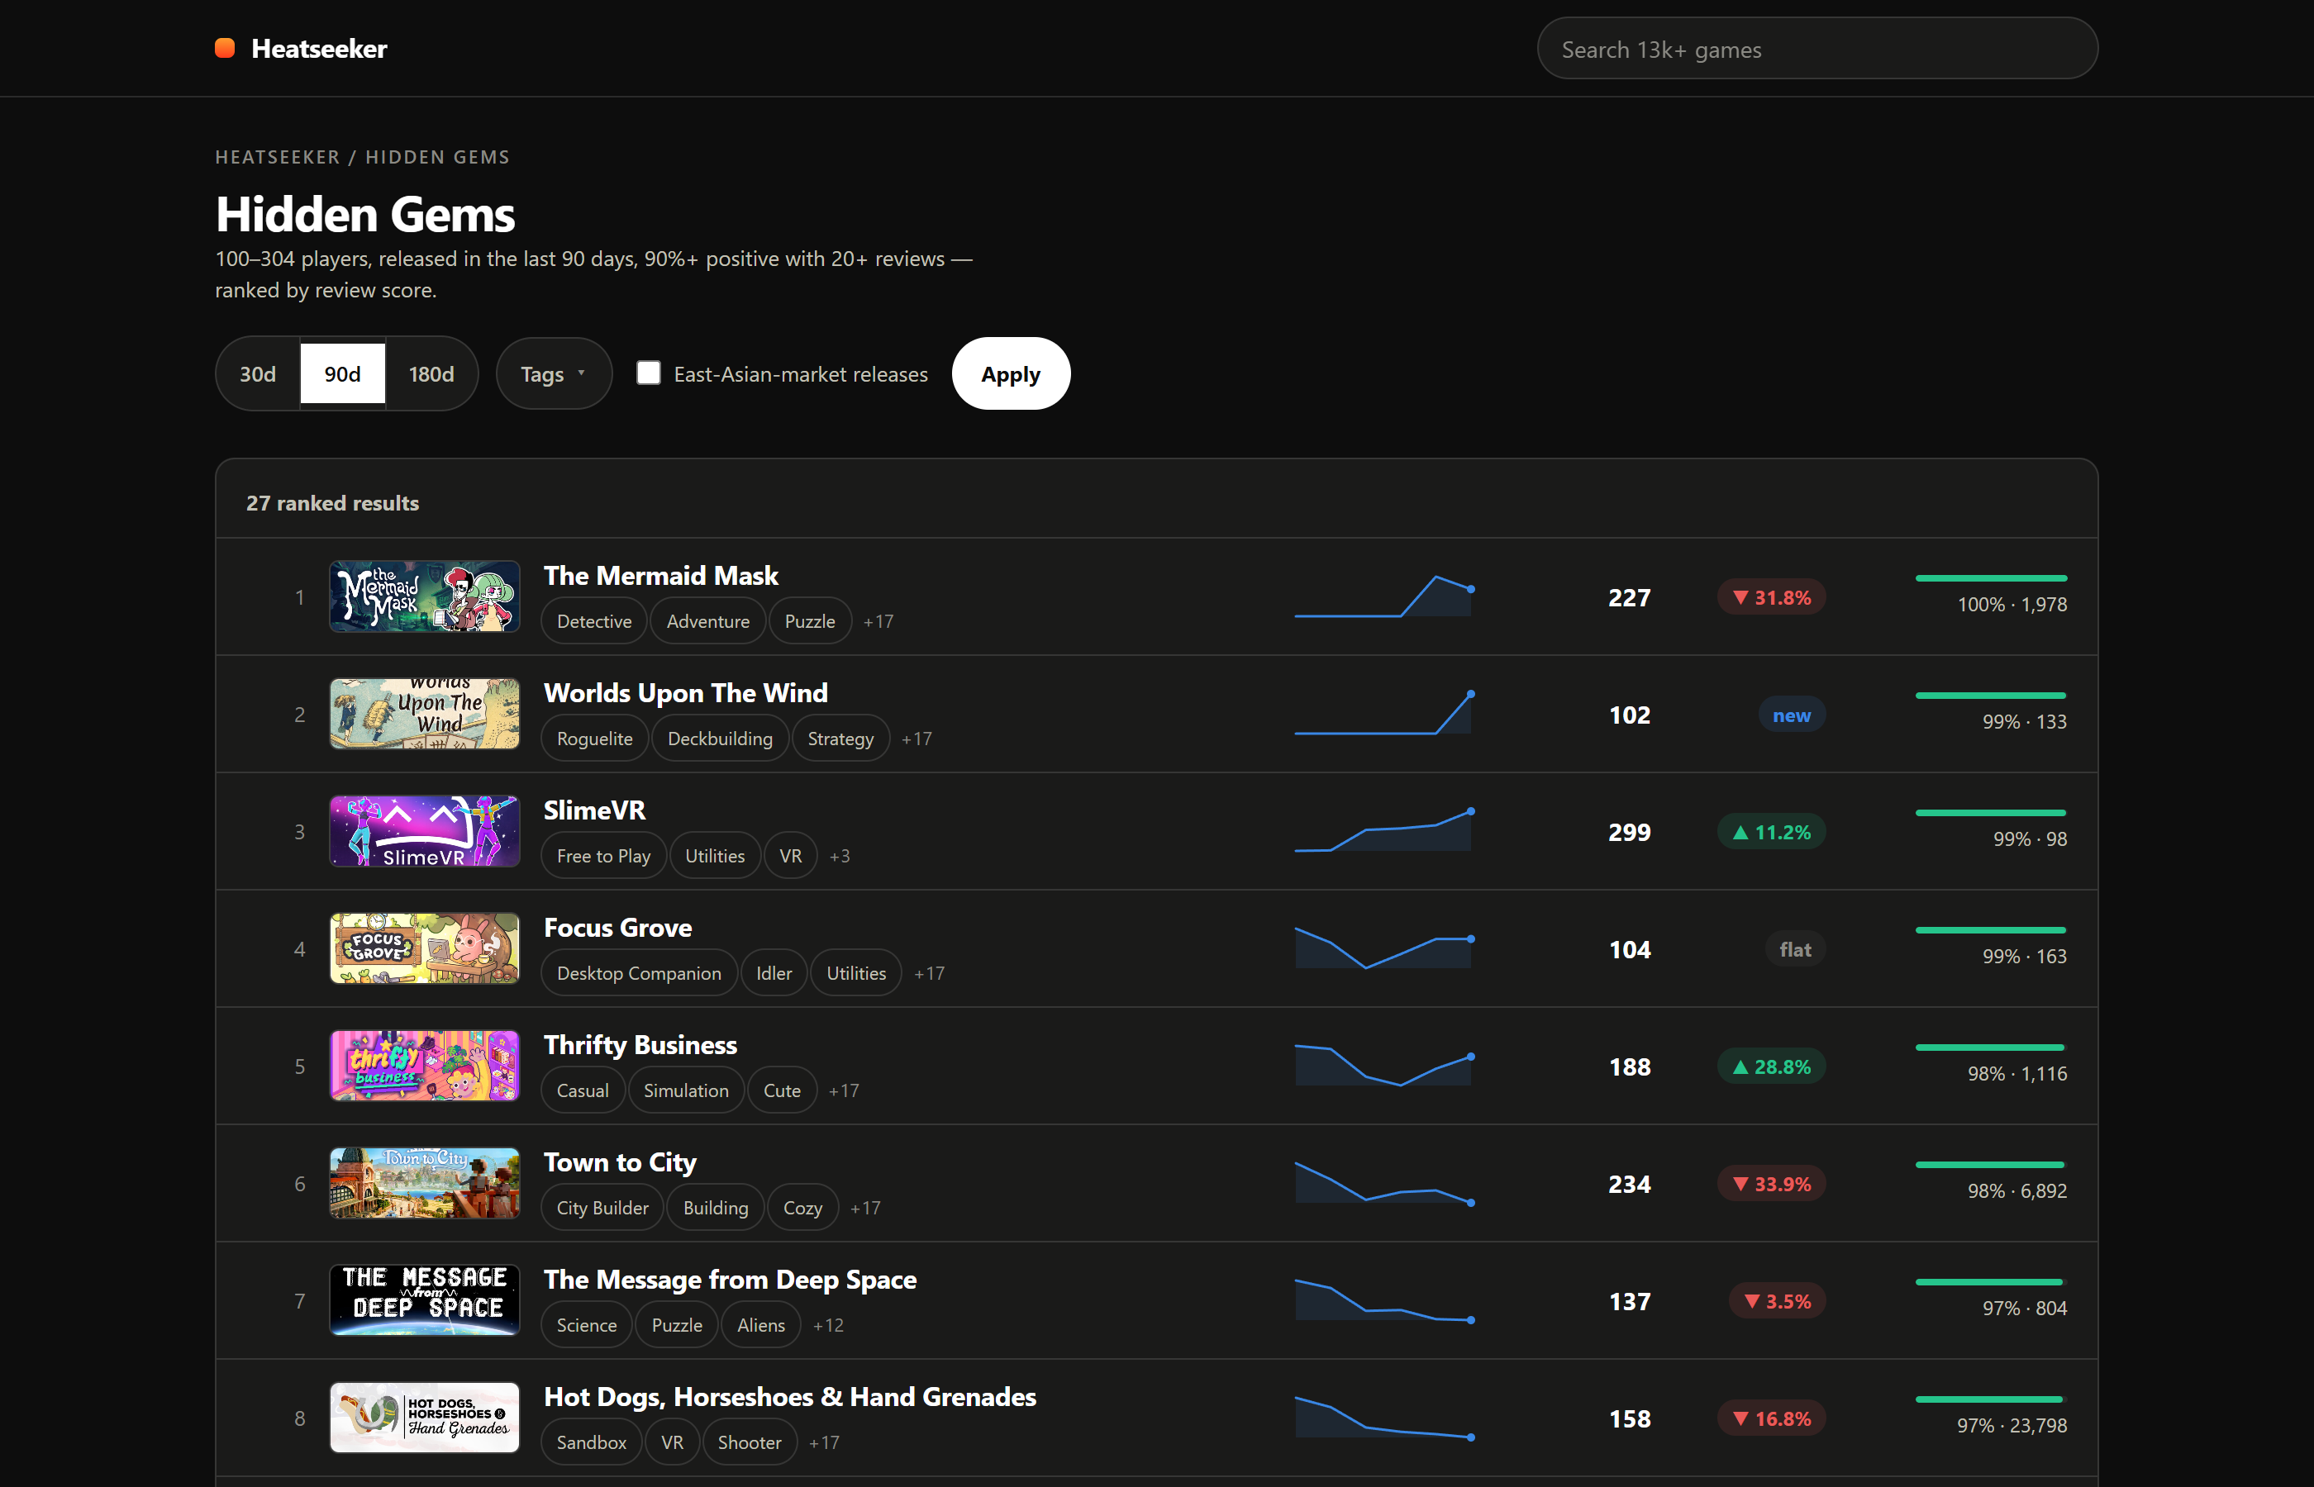Screen dimensions: 2314x1487
Task: Toggle East-Asian-market releases checkbox
Action: (649, 373)
